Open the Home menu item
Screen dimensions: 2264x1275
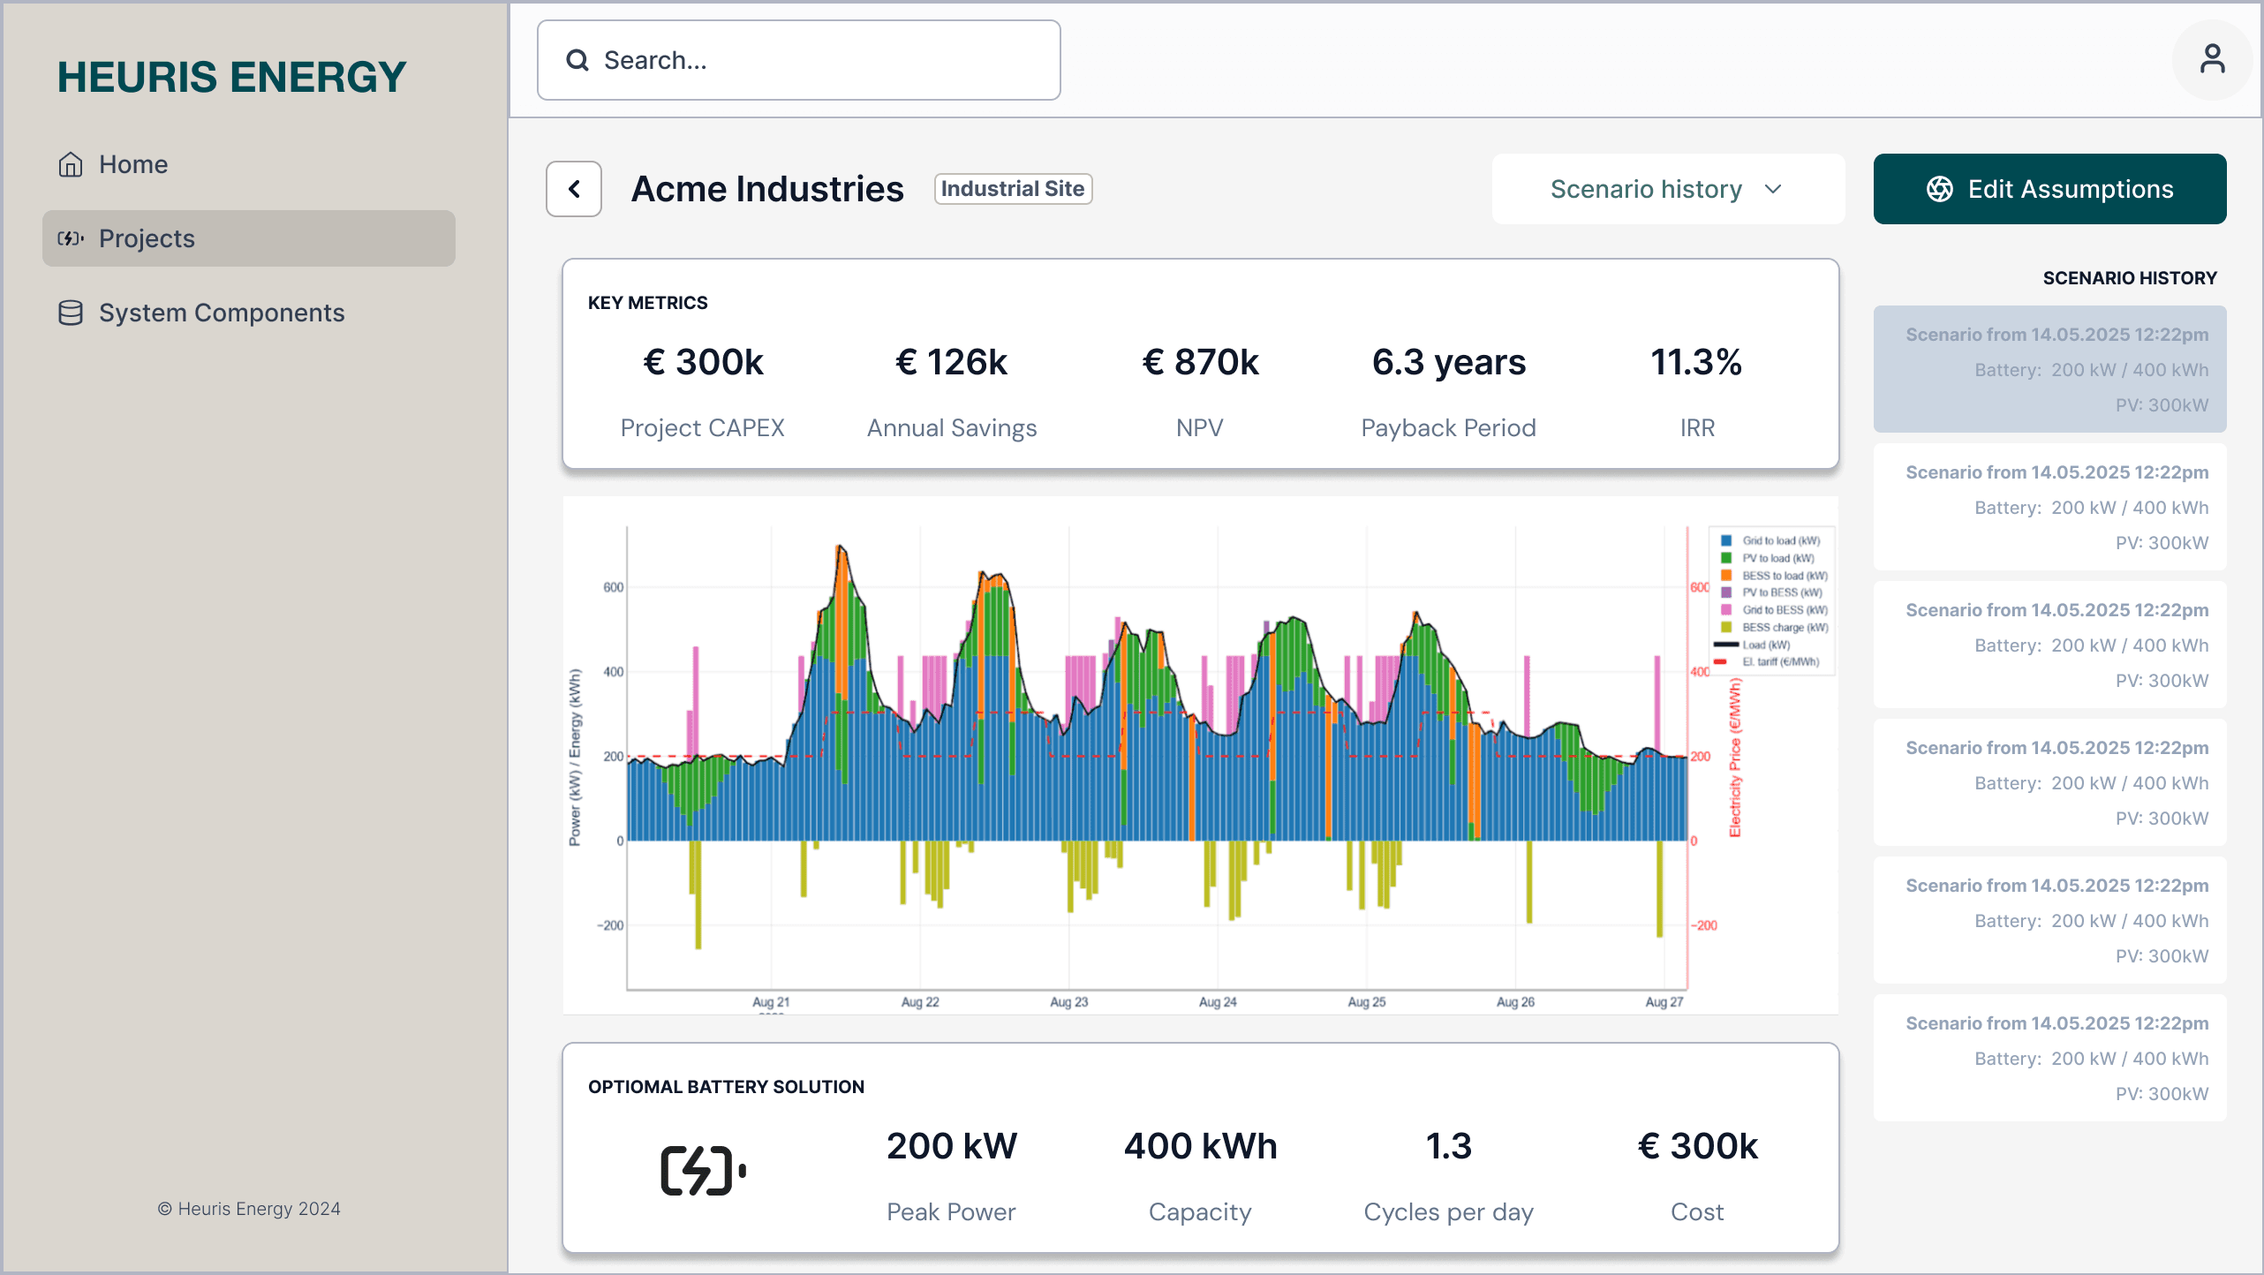pyautogui.click(x=132, y=164)
